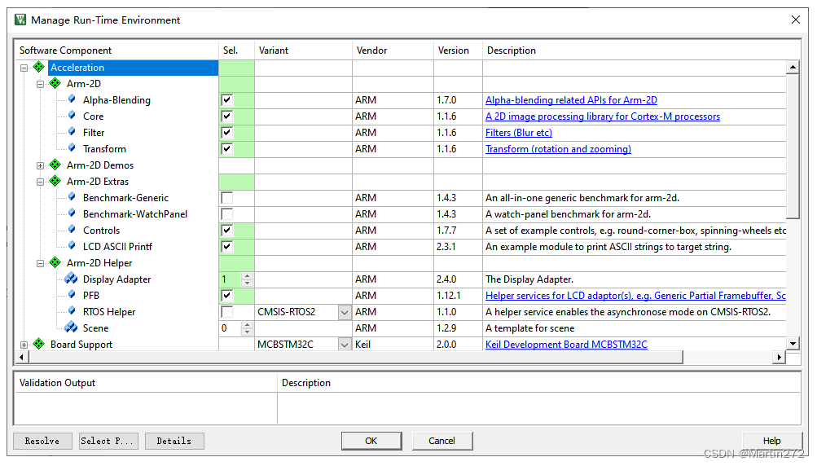
Task: Click the Manage Run-Time Environment title icon
Action: [x=20, y=20]
